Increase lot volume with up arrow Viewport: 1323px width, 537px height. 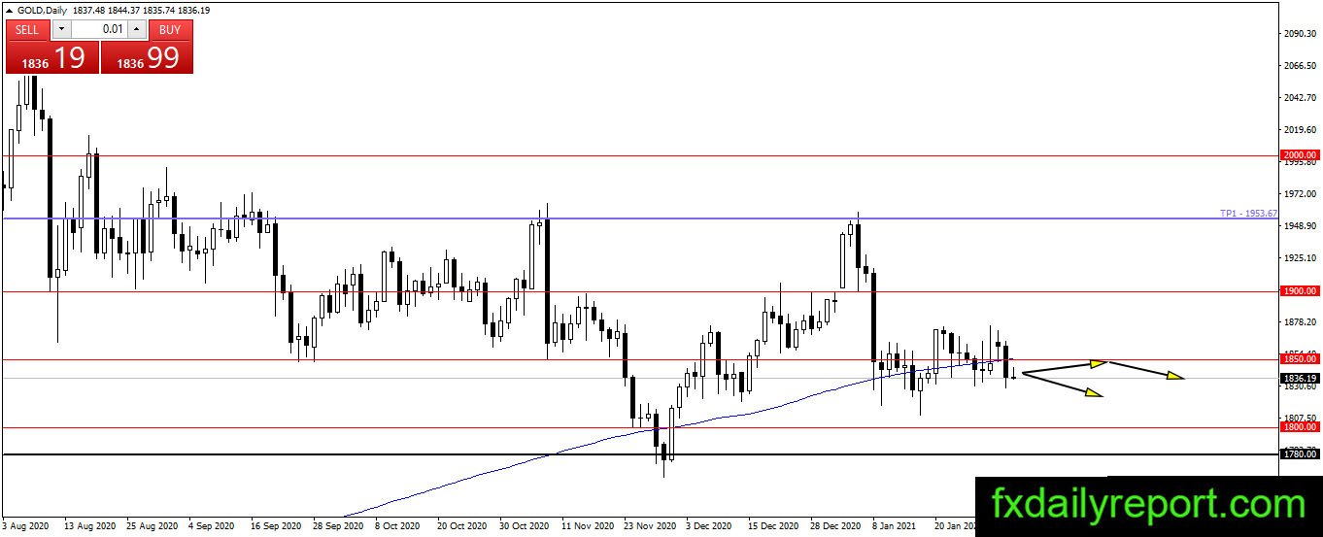tap(137, 29)
